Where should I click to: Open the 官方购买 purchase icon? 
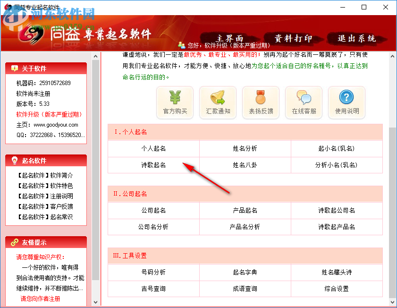pyautogui.click(x=175, y=102)
